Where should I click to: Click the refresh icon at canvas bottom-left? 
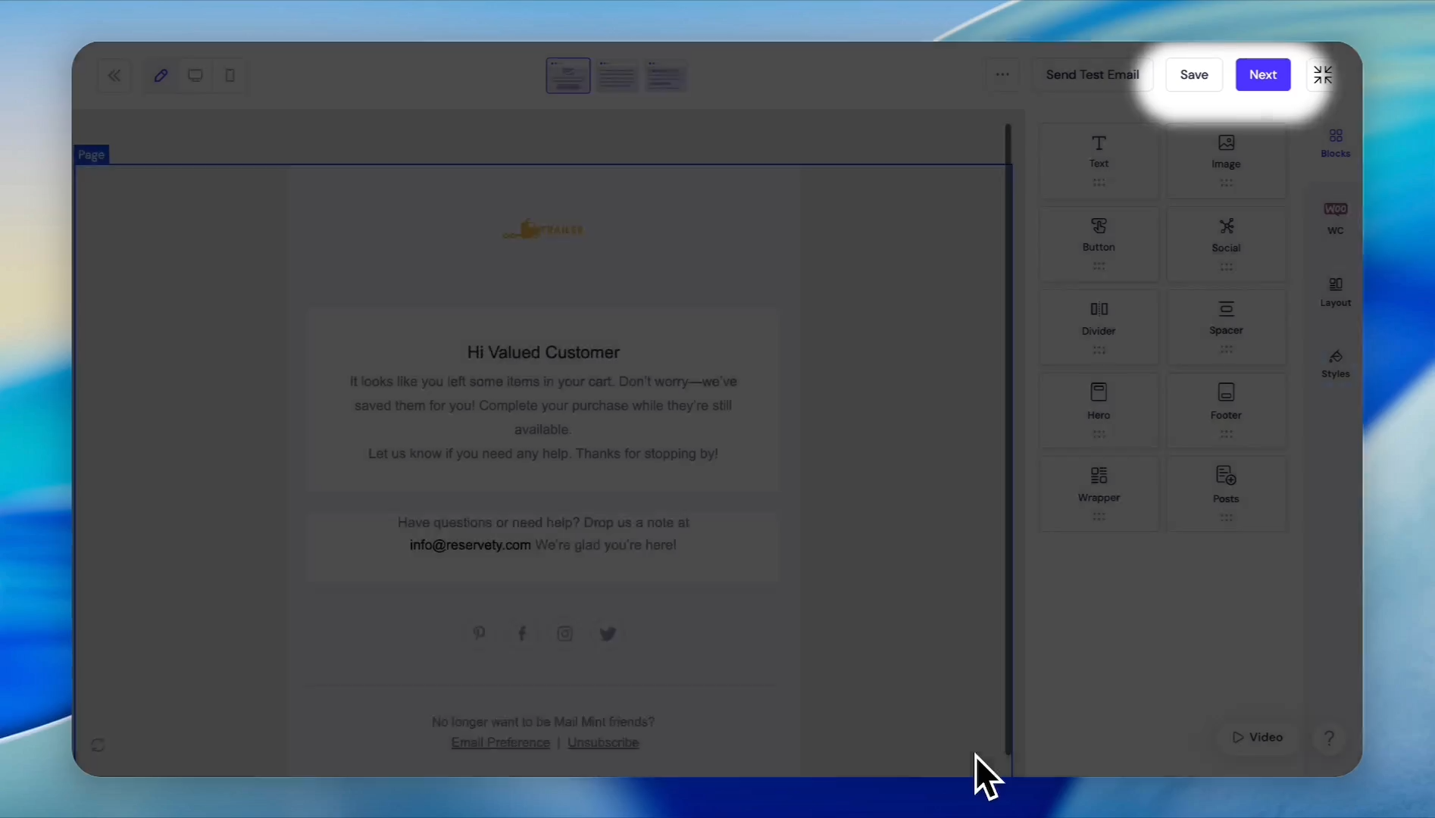tap(98, 745)
